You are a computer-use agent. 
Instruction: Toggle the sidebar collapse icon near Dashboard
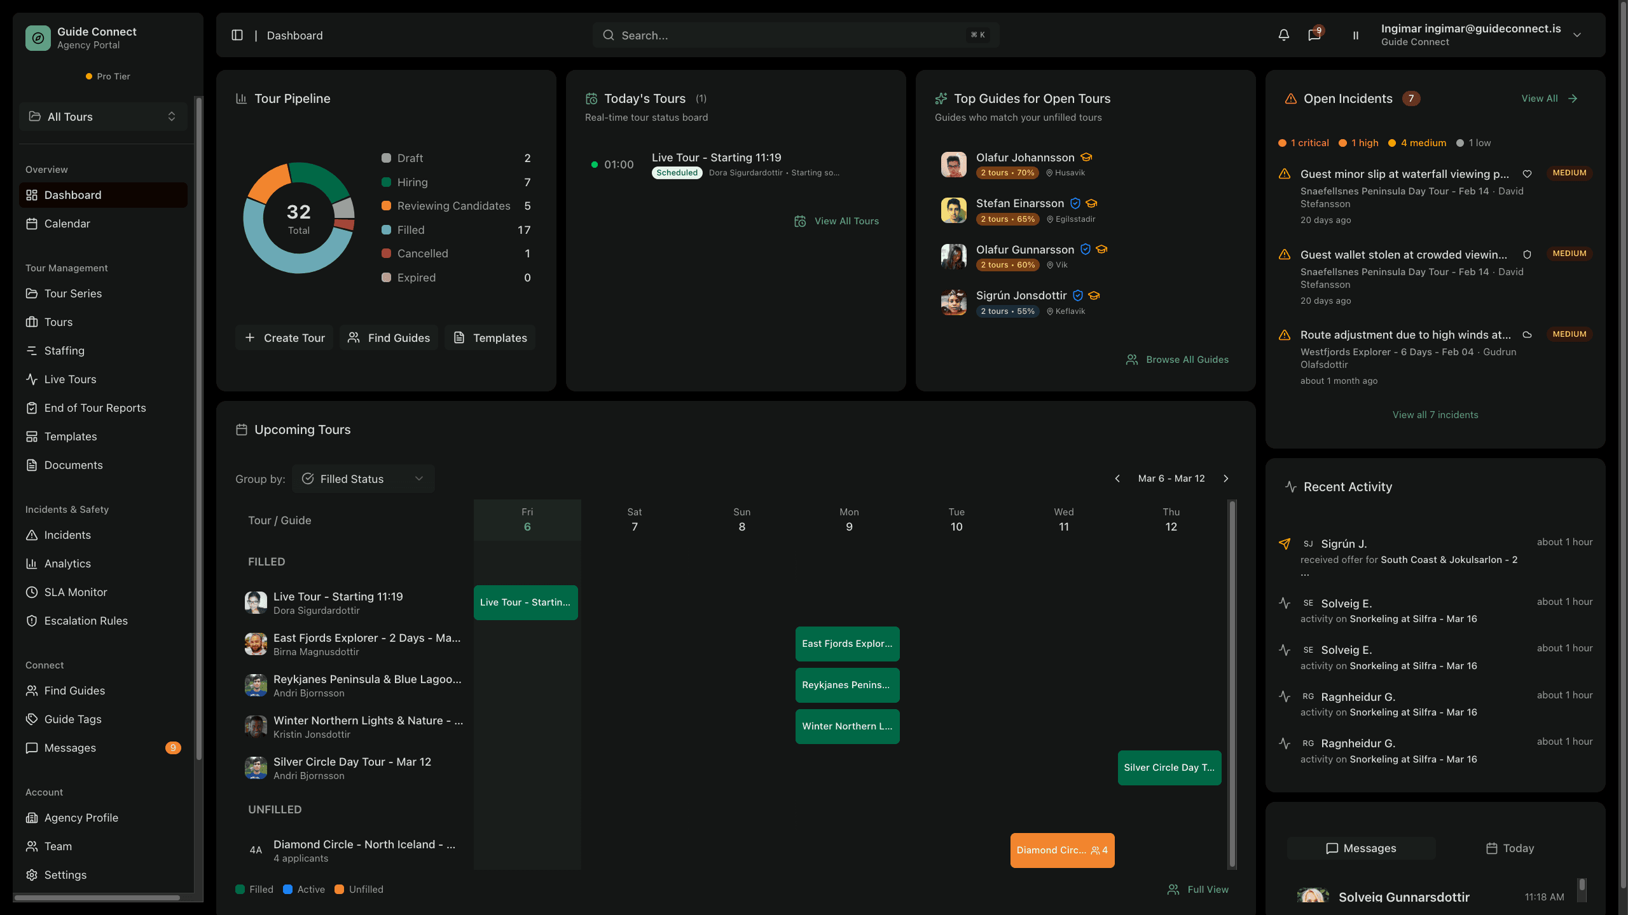tap(237, 35)
